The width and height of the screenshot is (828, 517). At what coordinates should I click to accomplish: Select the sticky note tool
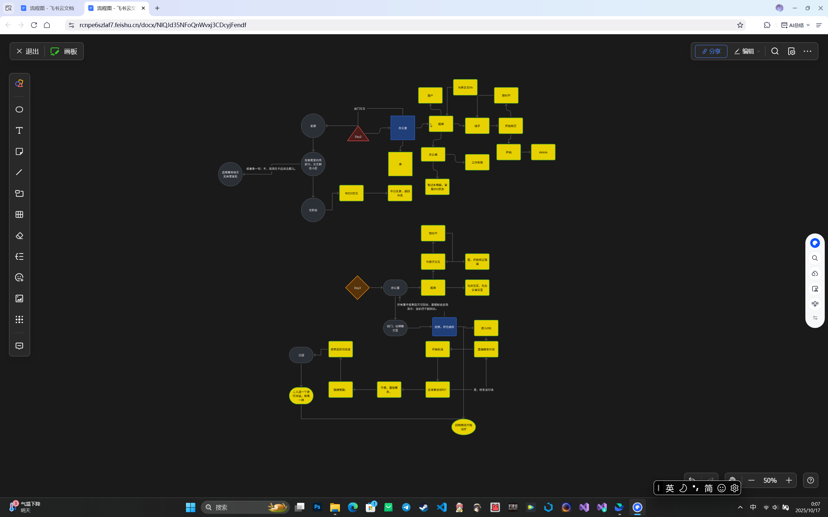(x=19, y=152)
